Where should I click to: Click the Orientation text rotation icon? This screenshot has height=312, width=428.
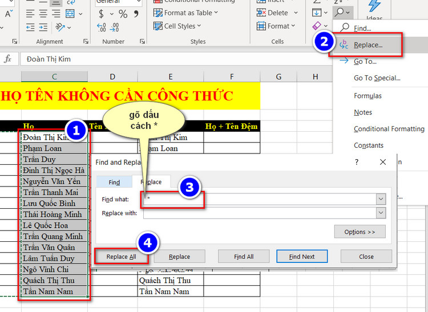click(x=60, y=27)
